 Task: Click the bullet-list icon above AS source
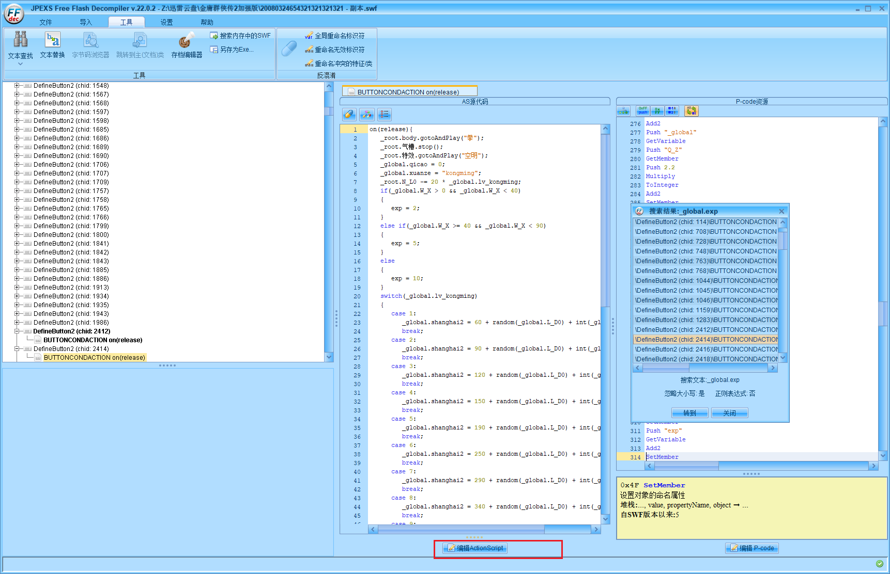coord(385,114)
